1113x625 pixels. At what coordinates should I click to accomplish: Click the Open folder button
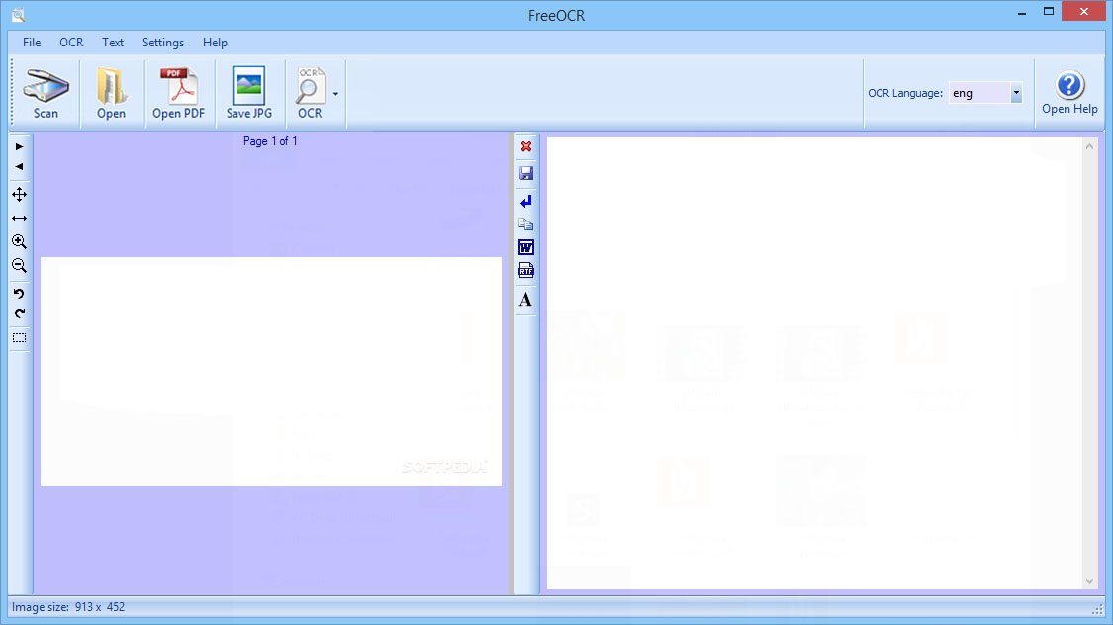(112, 95)
